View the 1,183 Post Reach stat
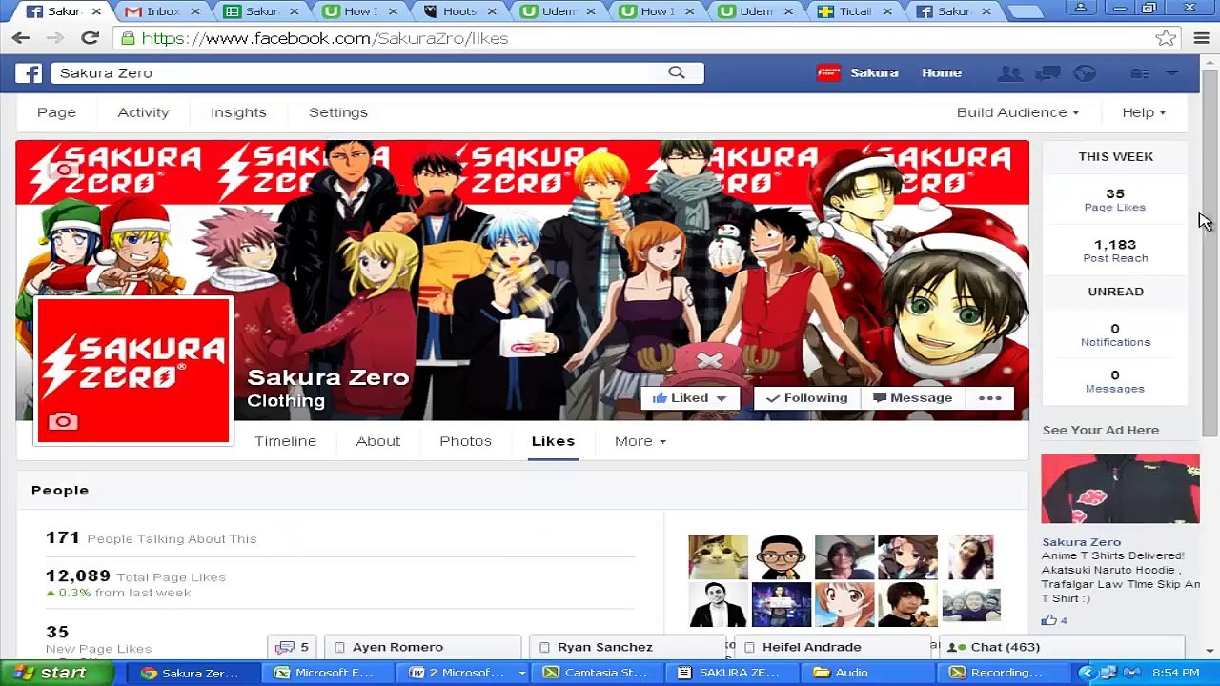Image resolution: width=1220 pixels, height=686 pixels. point(1115,251)
